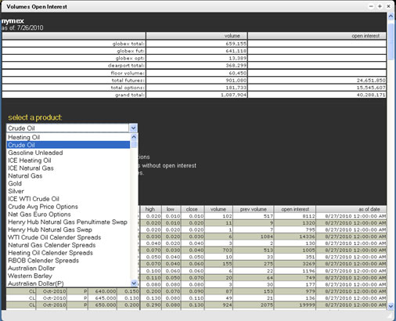Click prev volume value 2075
Image resolution: width=396 pixels, height=321 pixels.
click(266, 305)
